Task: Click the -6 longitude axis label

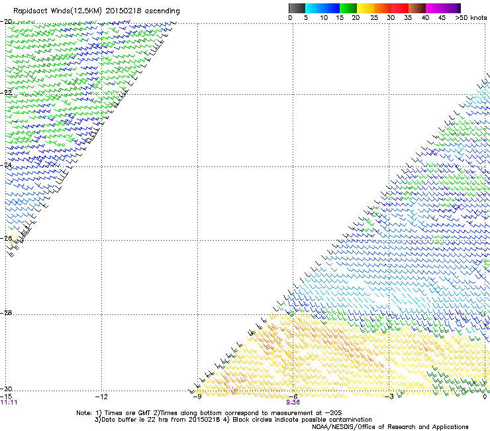Action: [x=293, y=397]
